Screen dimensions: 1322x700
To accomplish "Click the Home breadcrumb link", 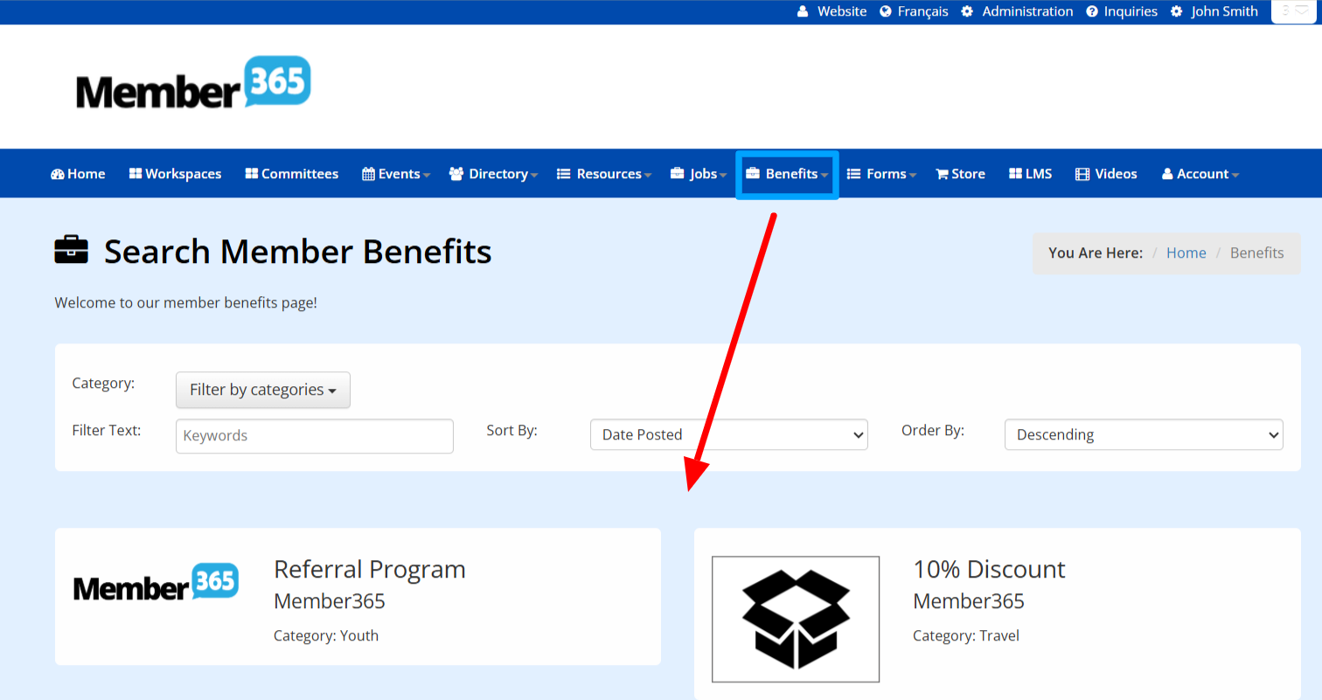I will click(x=1186, y=253).
